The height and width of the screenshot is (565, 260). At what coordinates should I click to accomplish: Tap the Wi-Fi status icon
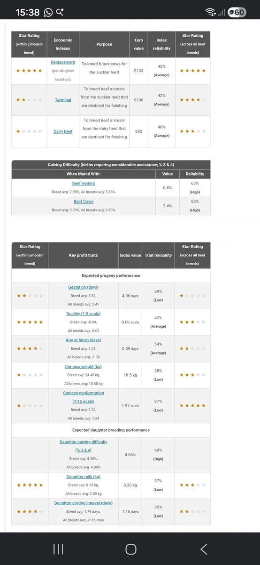212,12
